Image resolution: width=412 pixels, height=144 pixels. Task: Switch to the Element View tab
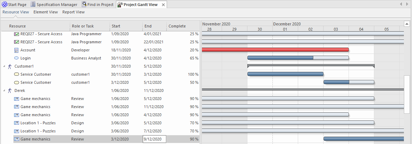[x=45, y=12]
